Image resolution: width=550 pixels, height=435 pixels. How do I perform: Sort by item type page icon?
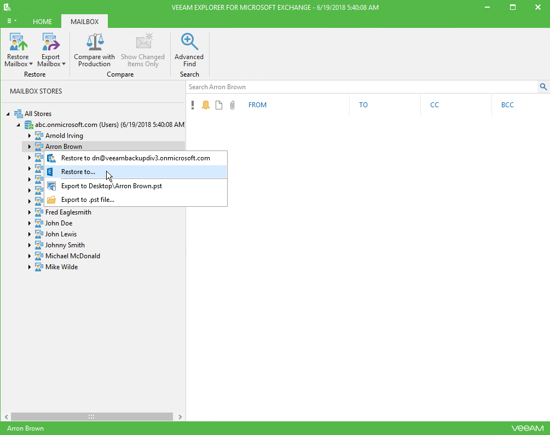pyautogui.click(x=219, y=105)
